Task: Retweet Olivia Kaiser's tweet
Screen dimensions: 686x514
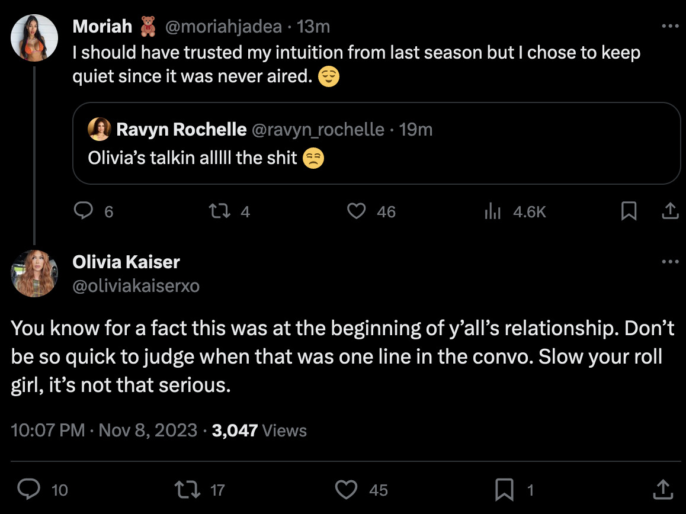Action: click(x=187, y=490)
